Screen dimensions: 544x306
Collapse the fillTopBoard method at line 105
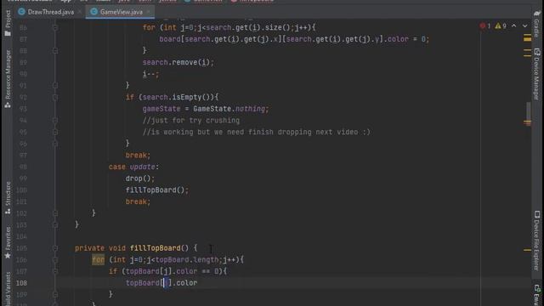coord(55,248)
